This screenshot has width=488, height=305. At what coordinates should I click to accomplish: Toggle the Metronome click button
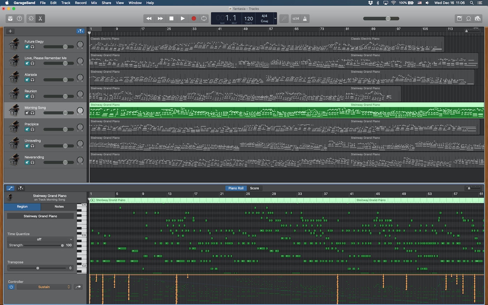[x=305, y=18]
